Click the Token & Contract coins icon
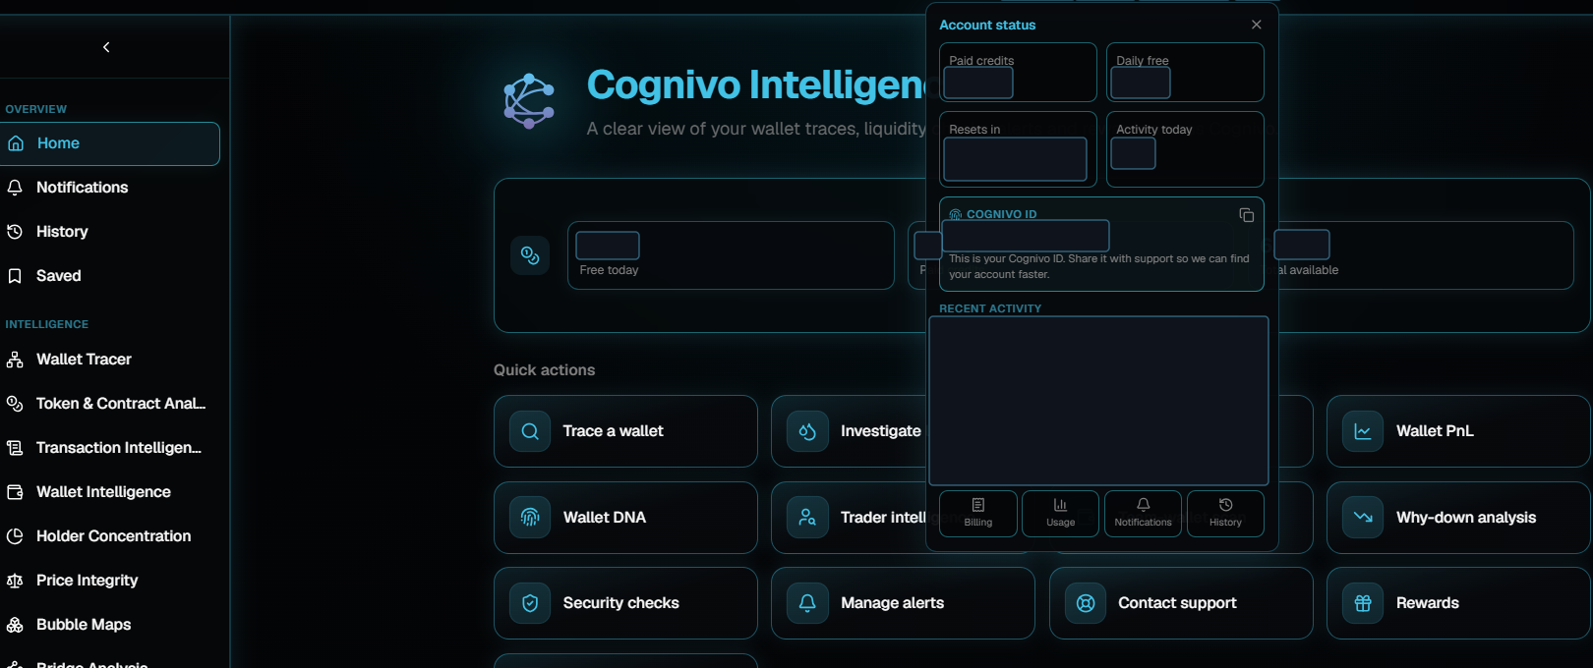1593x668 pixels. tap(15, 404)
